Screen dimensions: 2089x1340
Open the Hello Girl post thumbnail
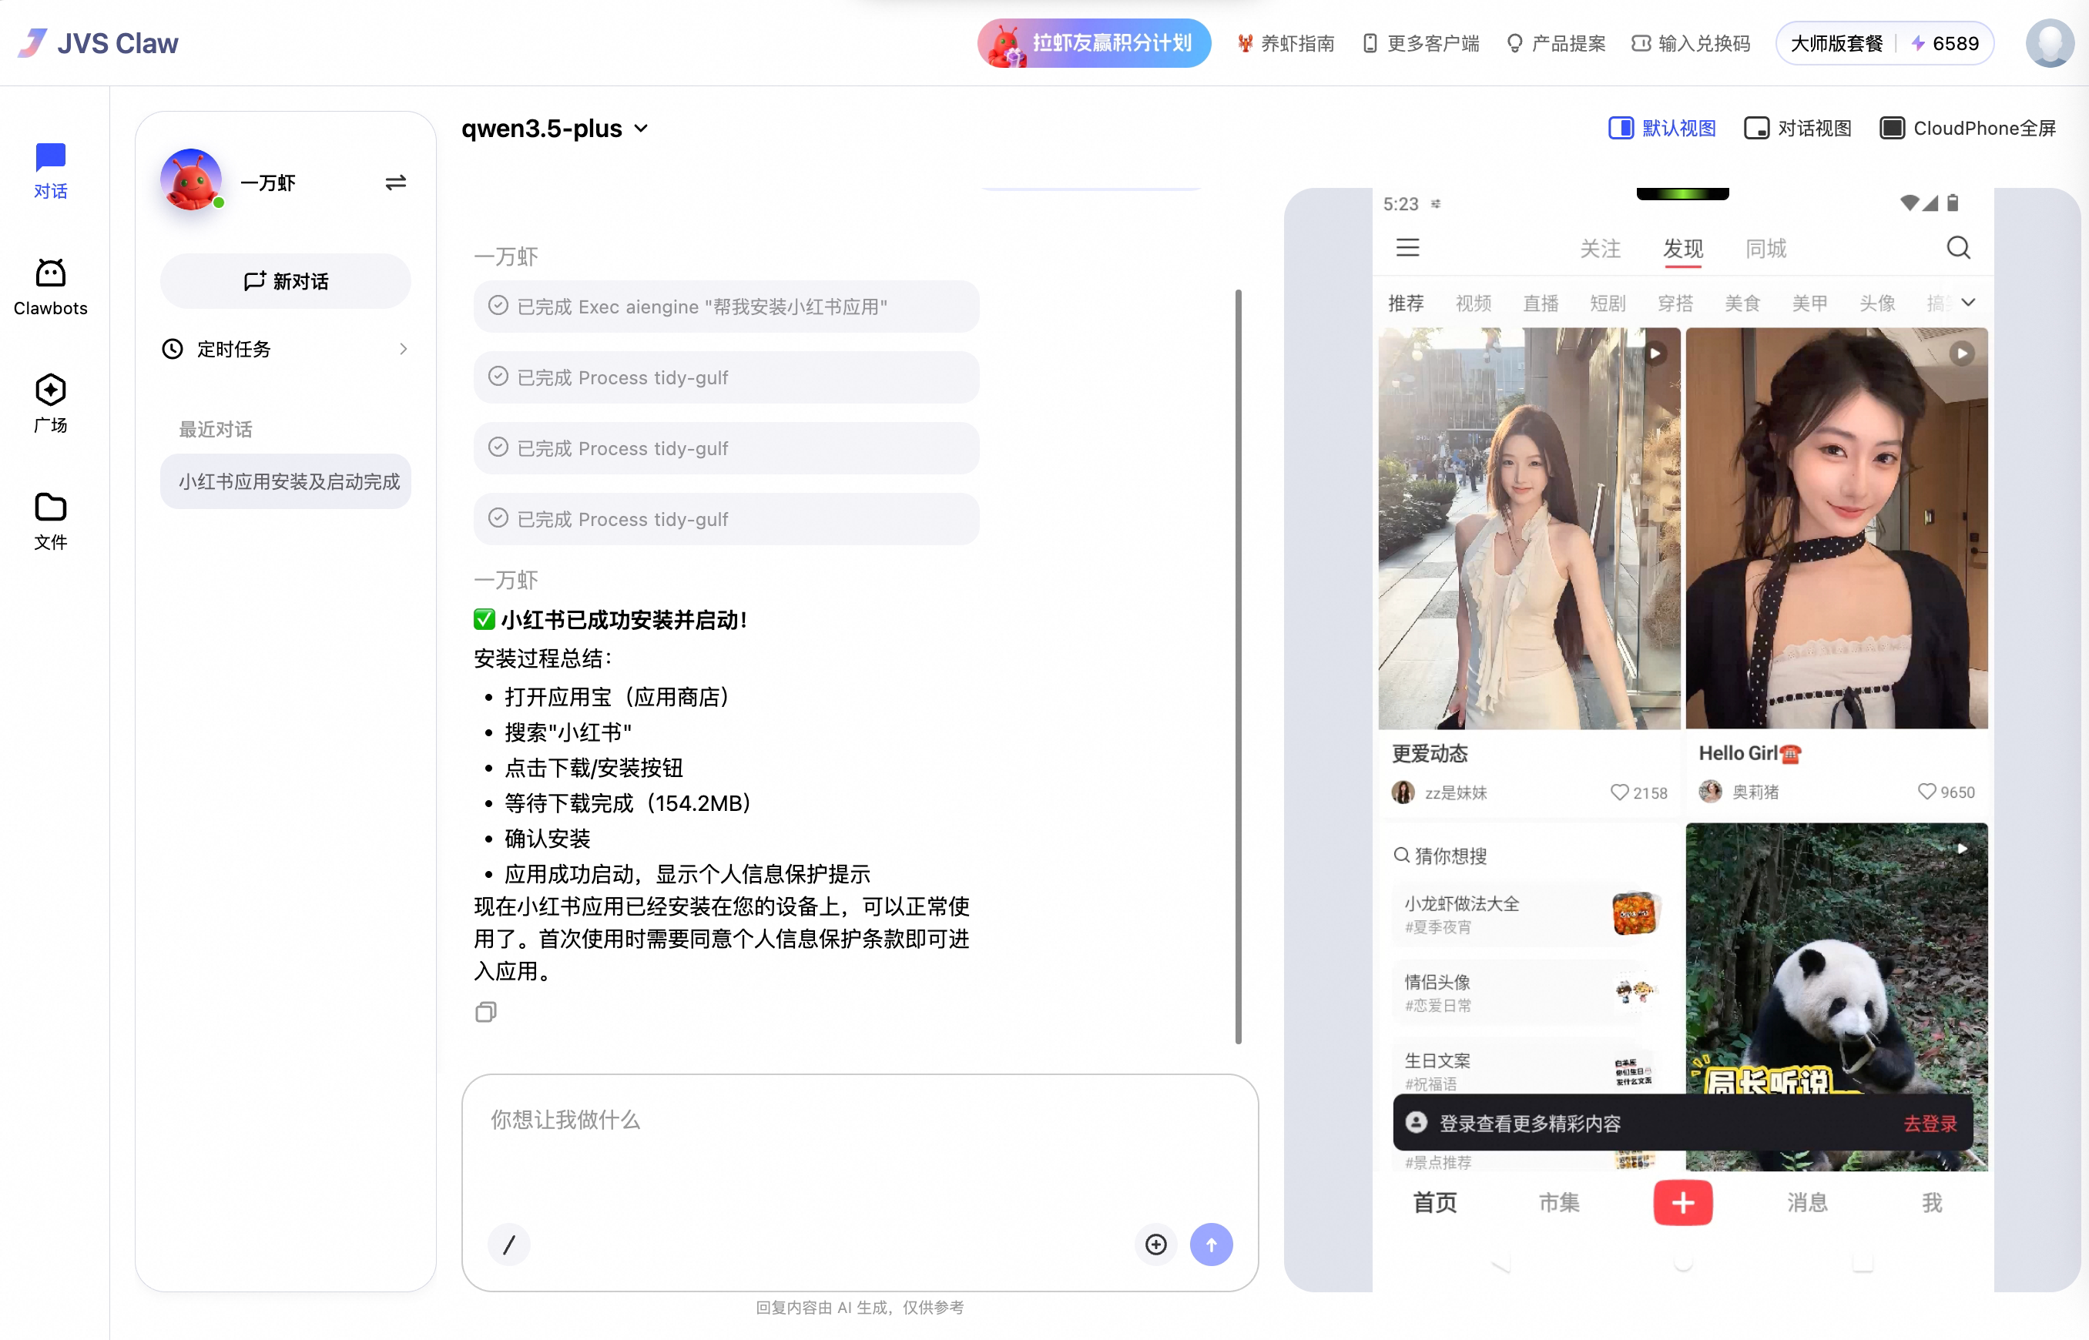[x=1836, y=528]
